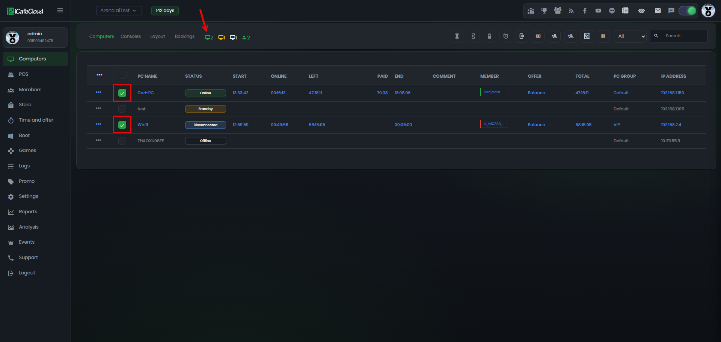Toggle the sidebar hamburger menu

pos(60,11)
